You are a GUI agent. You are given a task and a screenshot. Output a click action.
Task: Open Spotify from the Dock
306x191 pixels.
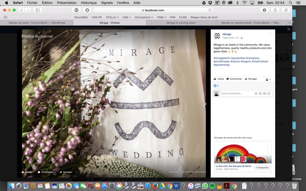tap(212, 186)
